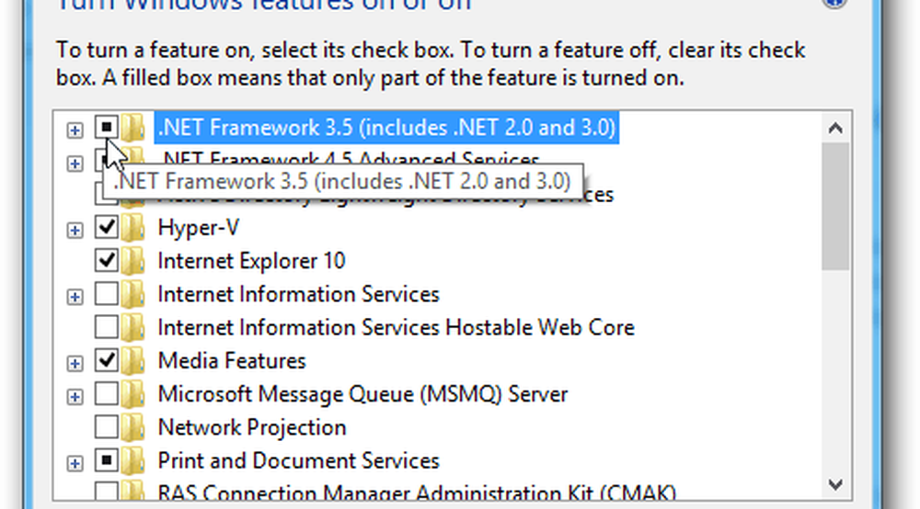Select the Internet Information Services item
Screen dimensions: 920x509
tap(298, 294)
